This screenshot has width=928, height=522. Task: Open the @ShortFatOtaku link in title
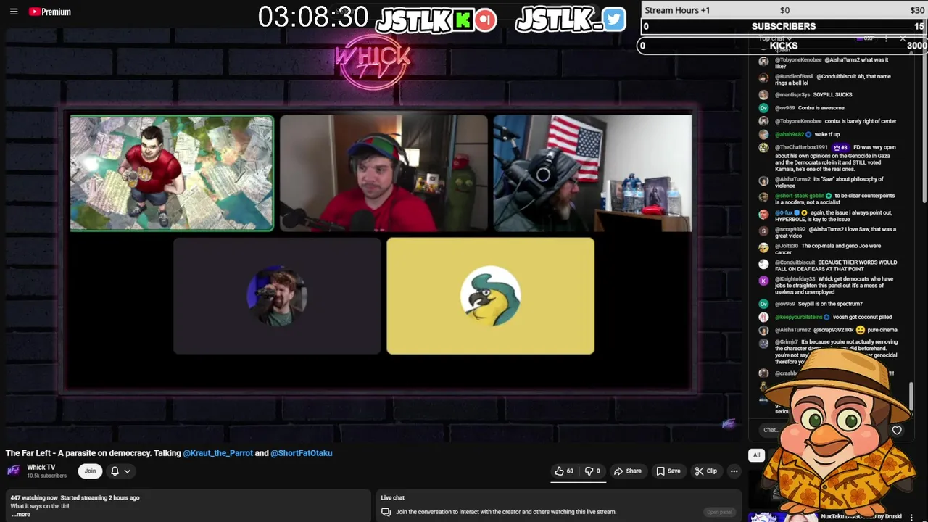click(x=302, y=453)
